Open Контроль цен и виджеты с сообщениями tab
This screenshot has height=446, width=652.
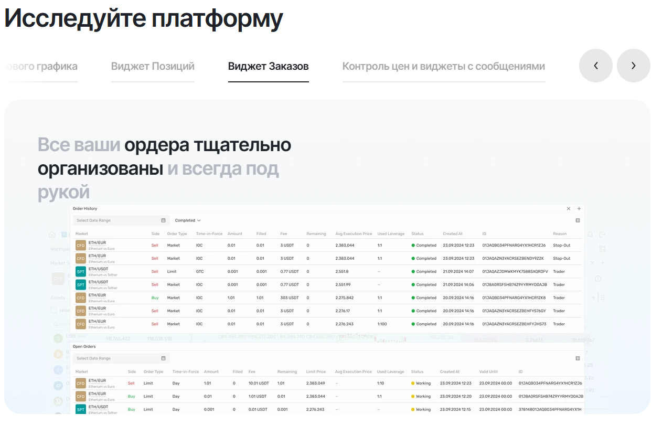tap(443, 67)
